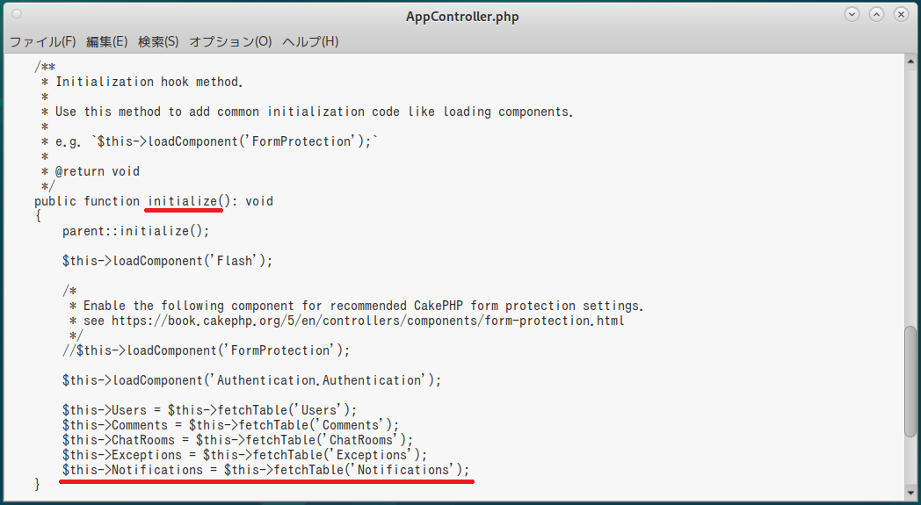
Task: Open the 編集(E) menu
Action: (106, 41)
